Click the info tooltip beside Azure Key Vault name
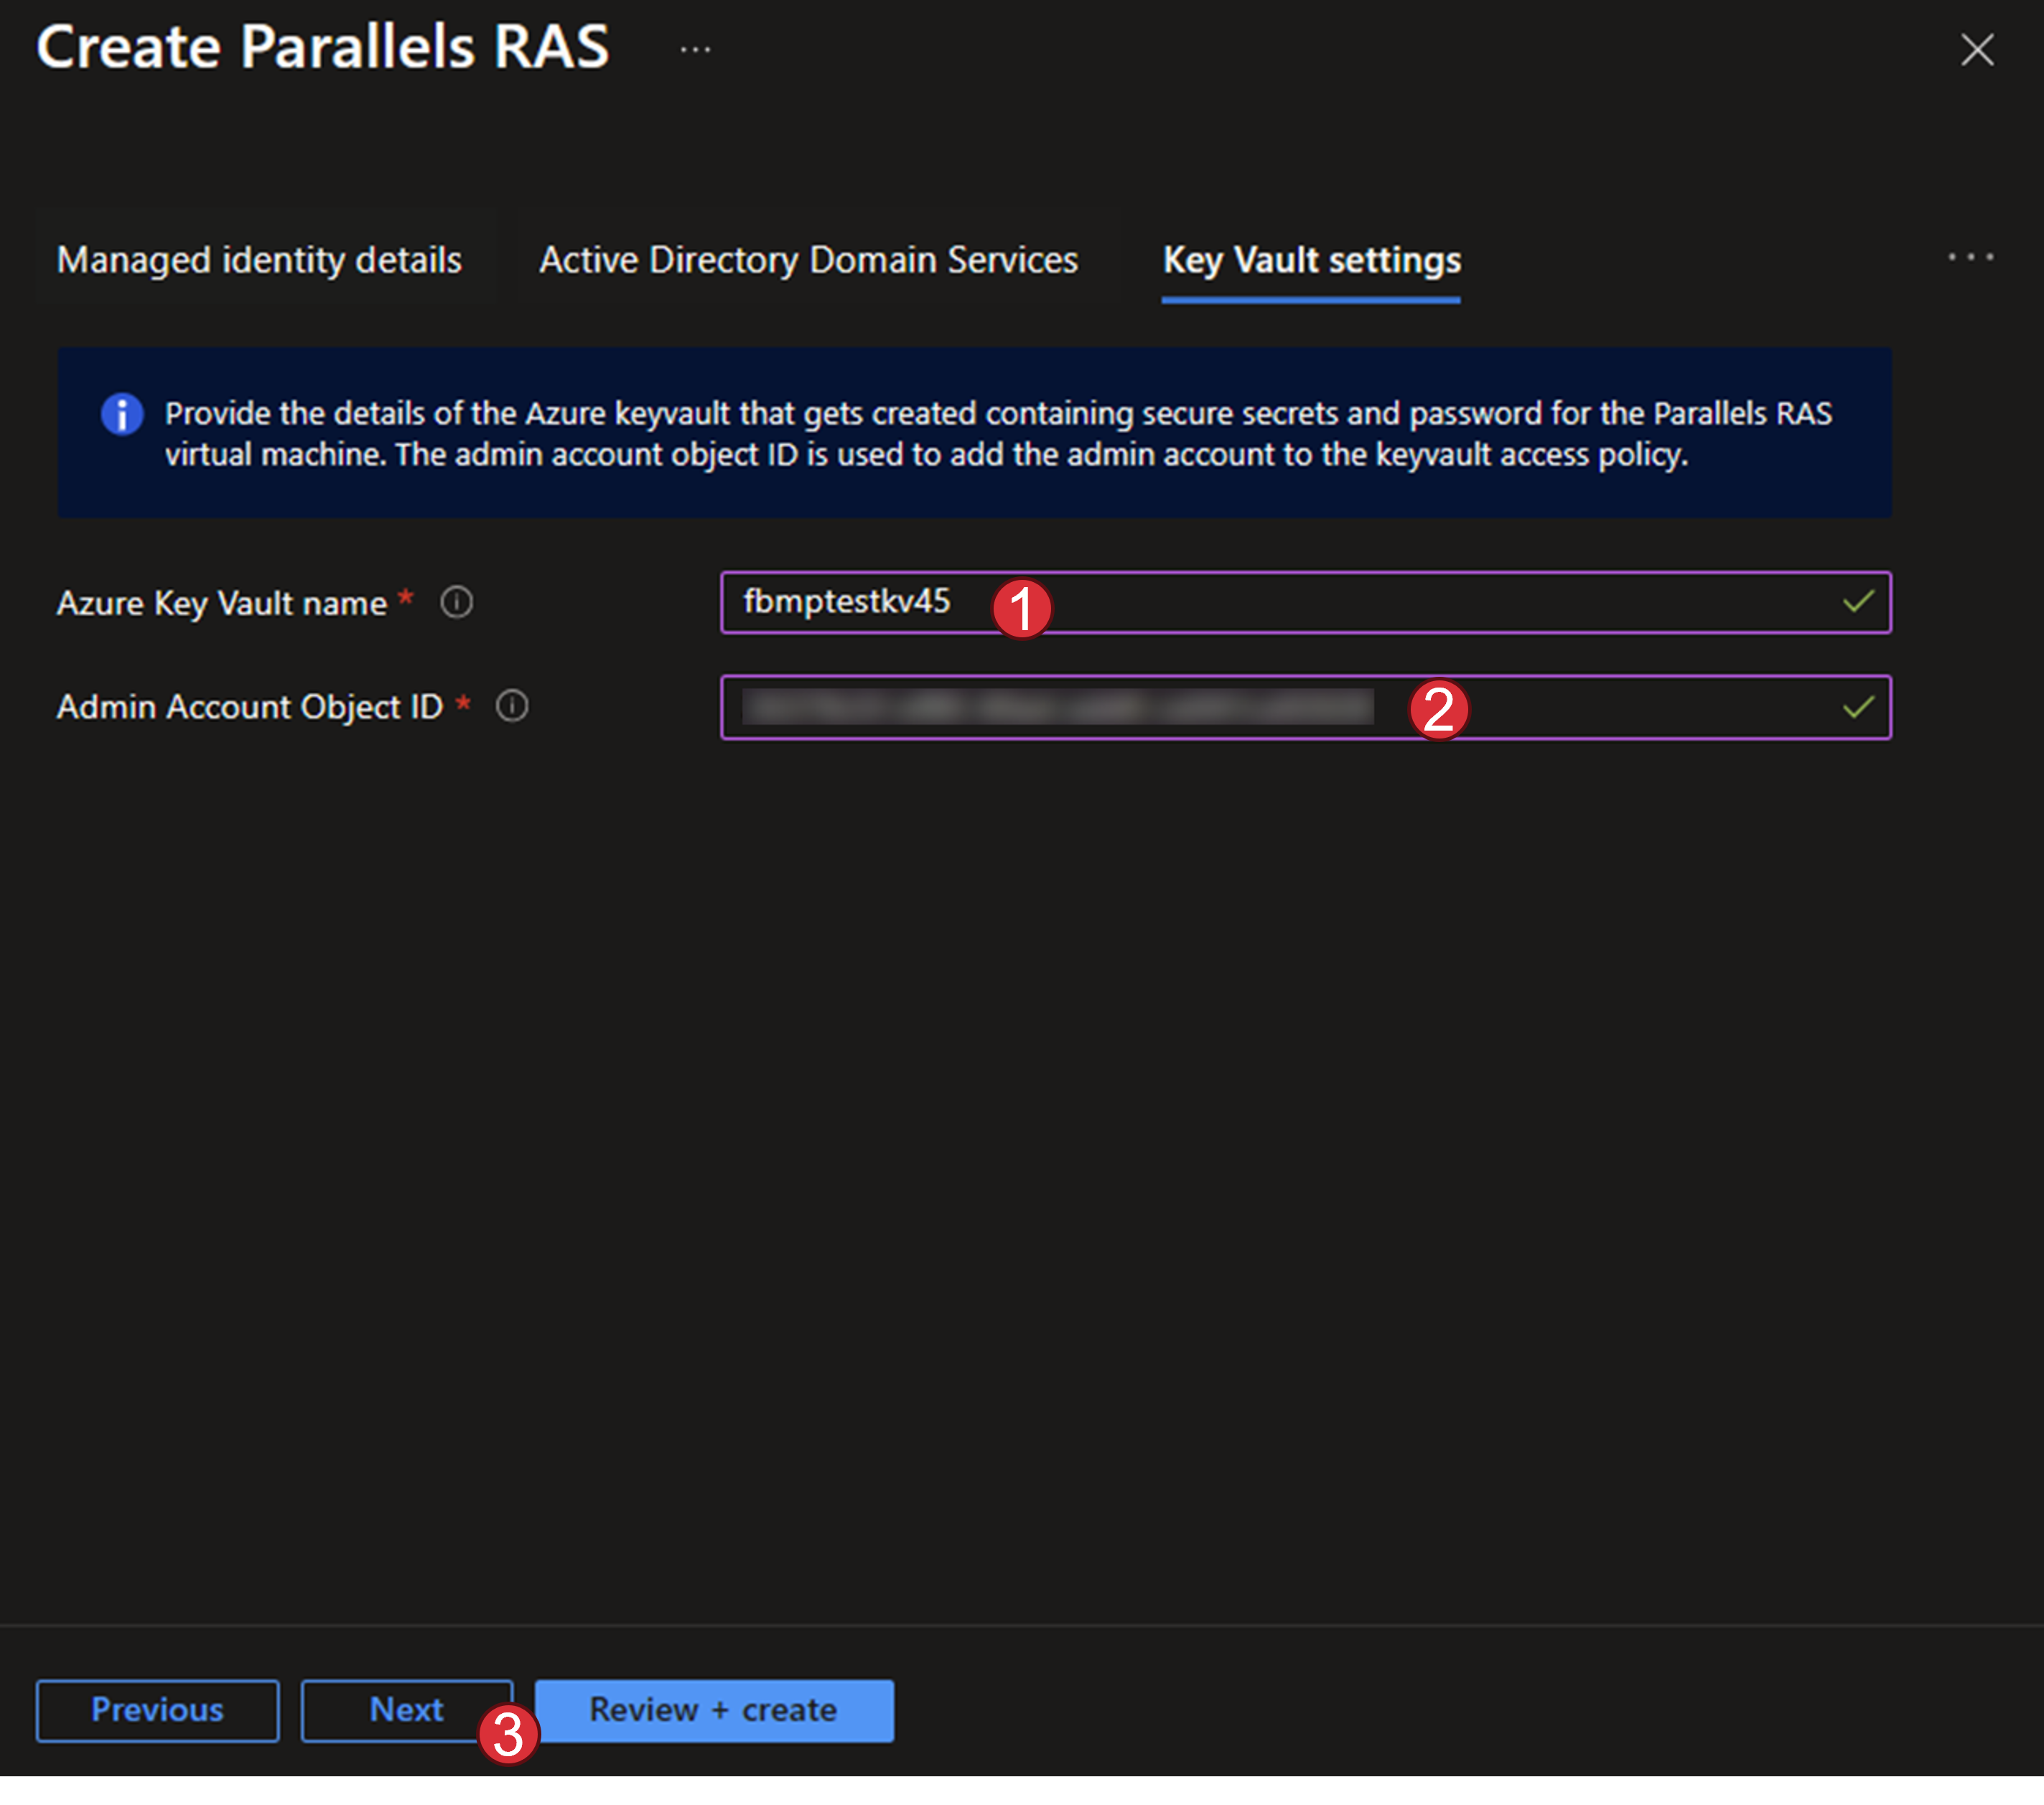Screen dimensions: 2044x1805 pos(457,603)
